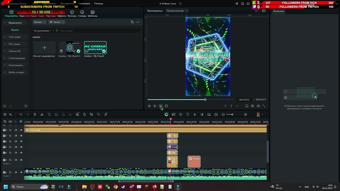Mute Видео 2 track audio
Viewport: 340px width, 191px height.
click(16, 172)
